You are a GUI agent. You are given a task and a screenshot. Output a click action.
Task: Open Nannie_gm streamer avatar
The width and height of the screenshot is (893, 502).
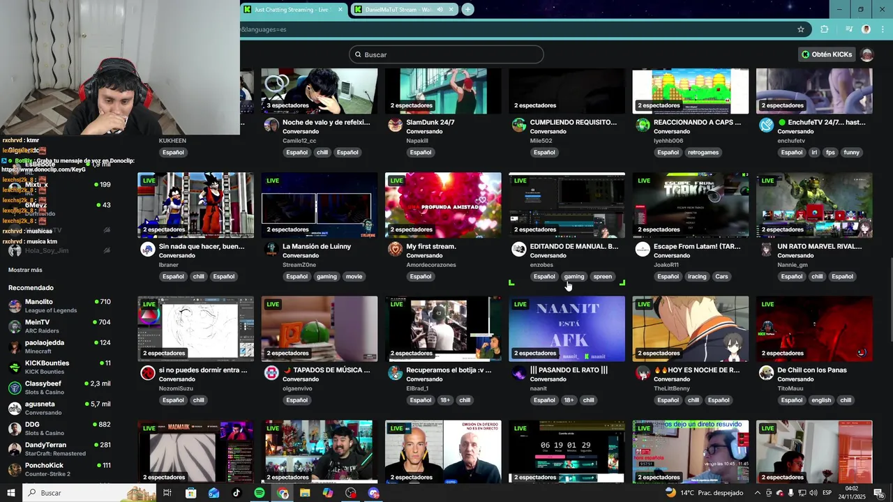pyautogui.click(x=766, y=249)
